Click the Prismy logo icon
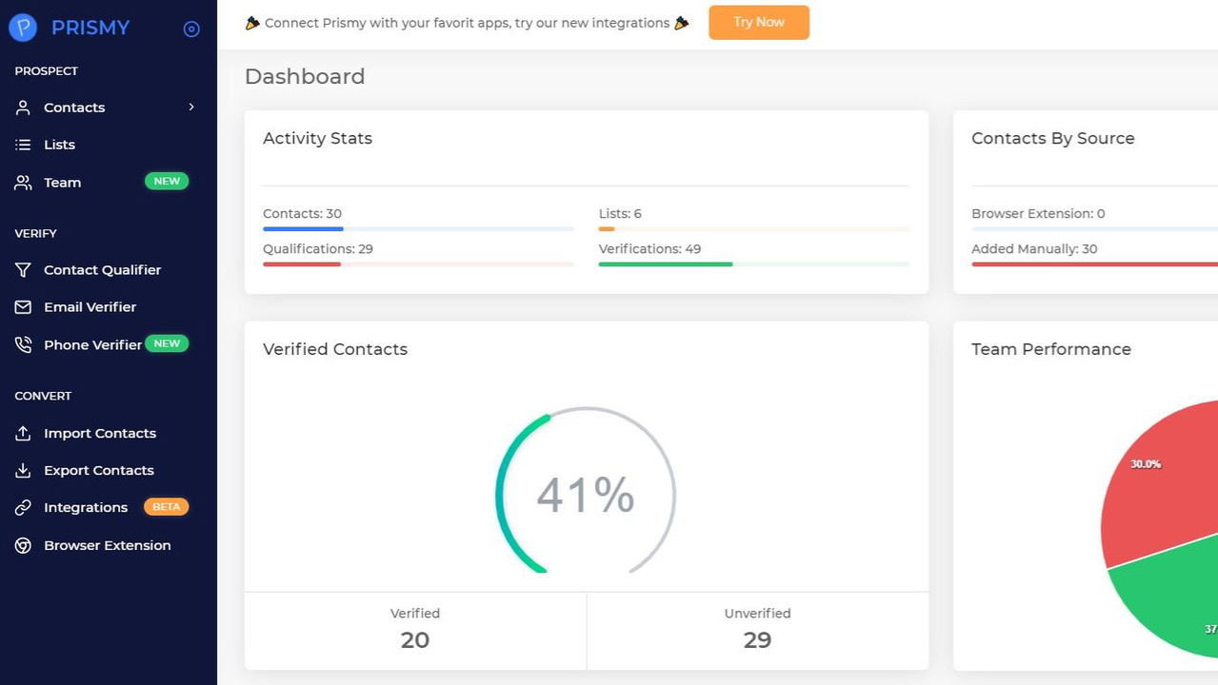This screenshot has height=685, width=1218. pos(23,28)
